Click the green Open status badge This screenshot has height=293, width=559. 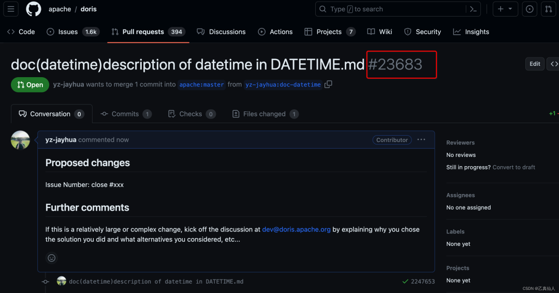[30, 85]
